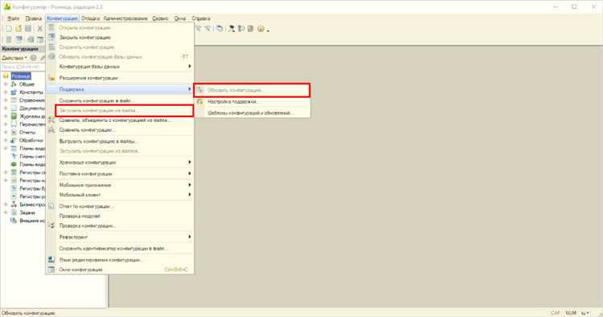Click the configuration tree search field
The image size is (603, 317).
coord(23,67)
